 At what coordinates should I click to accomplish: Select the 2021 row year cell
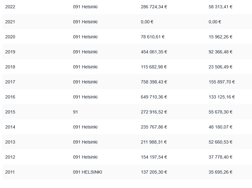point(10,22)
